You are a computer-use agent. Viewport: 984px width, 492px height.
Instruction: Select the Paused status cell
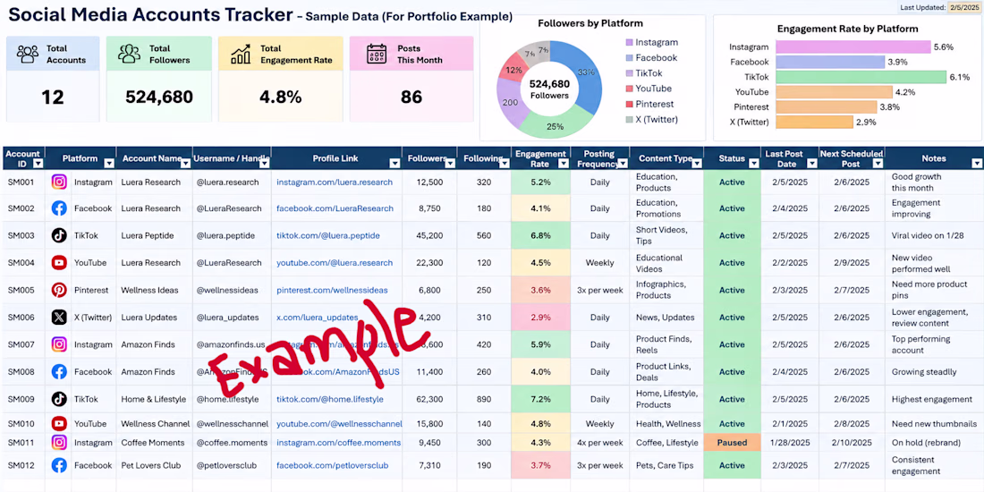click(x=732, y=443)
